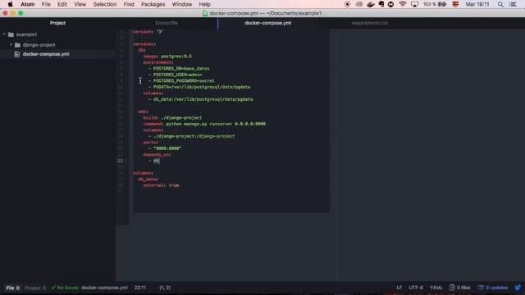Open the Window menu
Viewport: 525px width, 295px height.
click(182, 4)
